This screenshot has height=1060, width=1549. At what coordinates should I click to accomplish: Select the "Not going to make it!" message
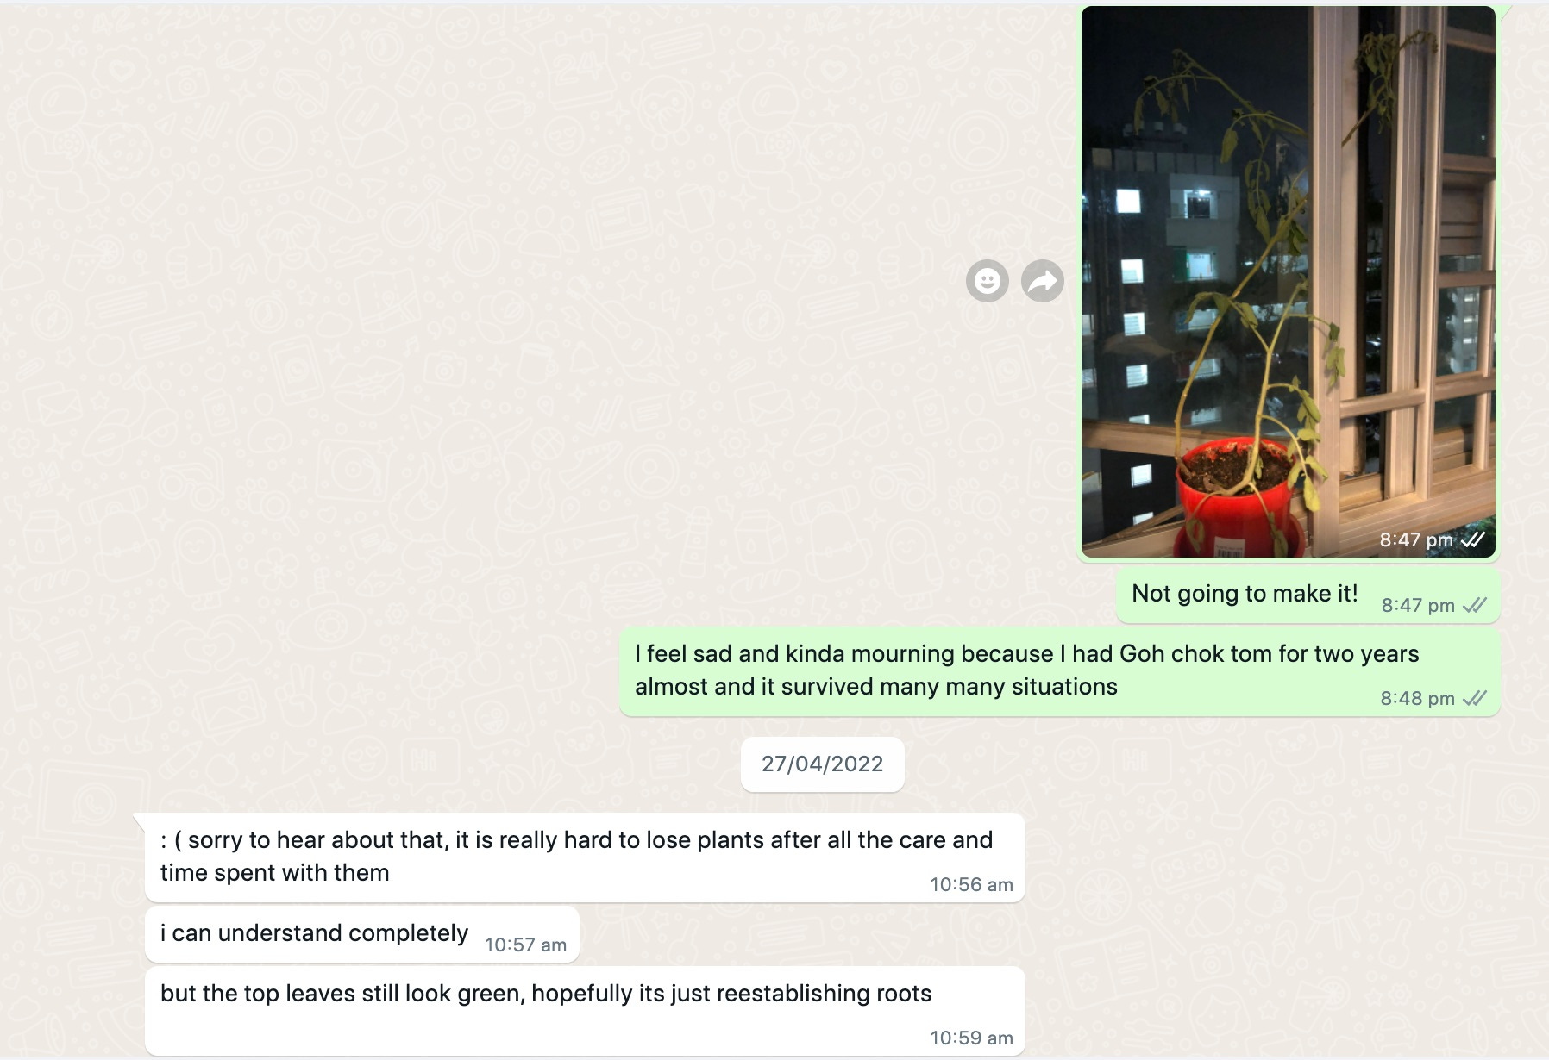pyautogui.click(x=1308, y=595)
